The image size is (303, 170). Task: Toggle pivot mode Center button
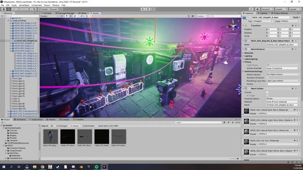(43, 9)
